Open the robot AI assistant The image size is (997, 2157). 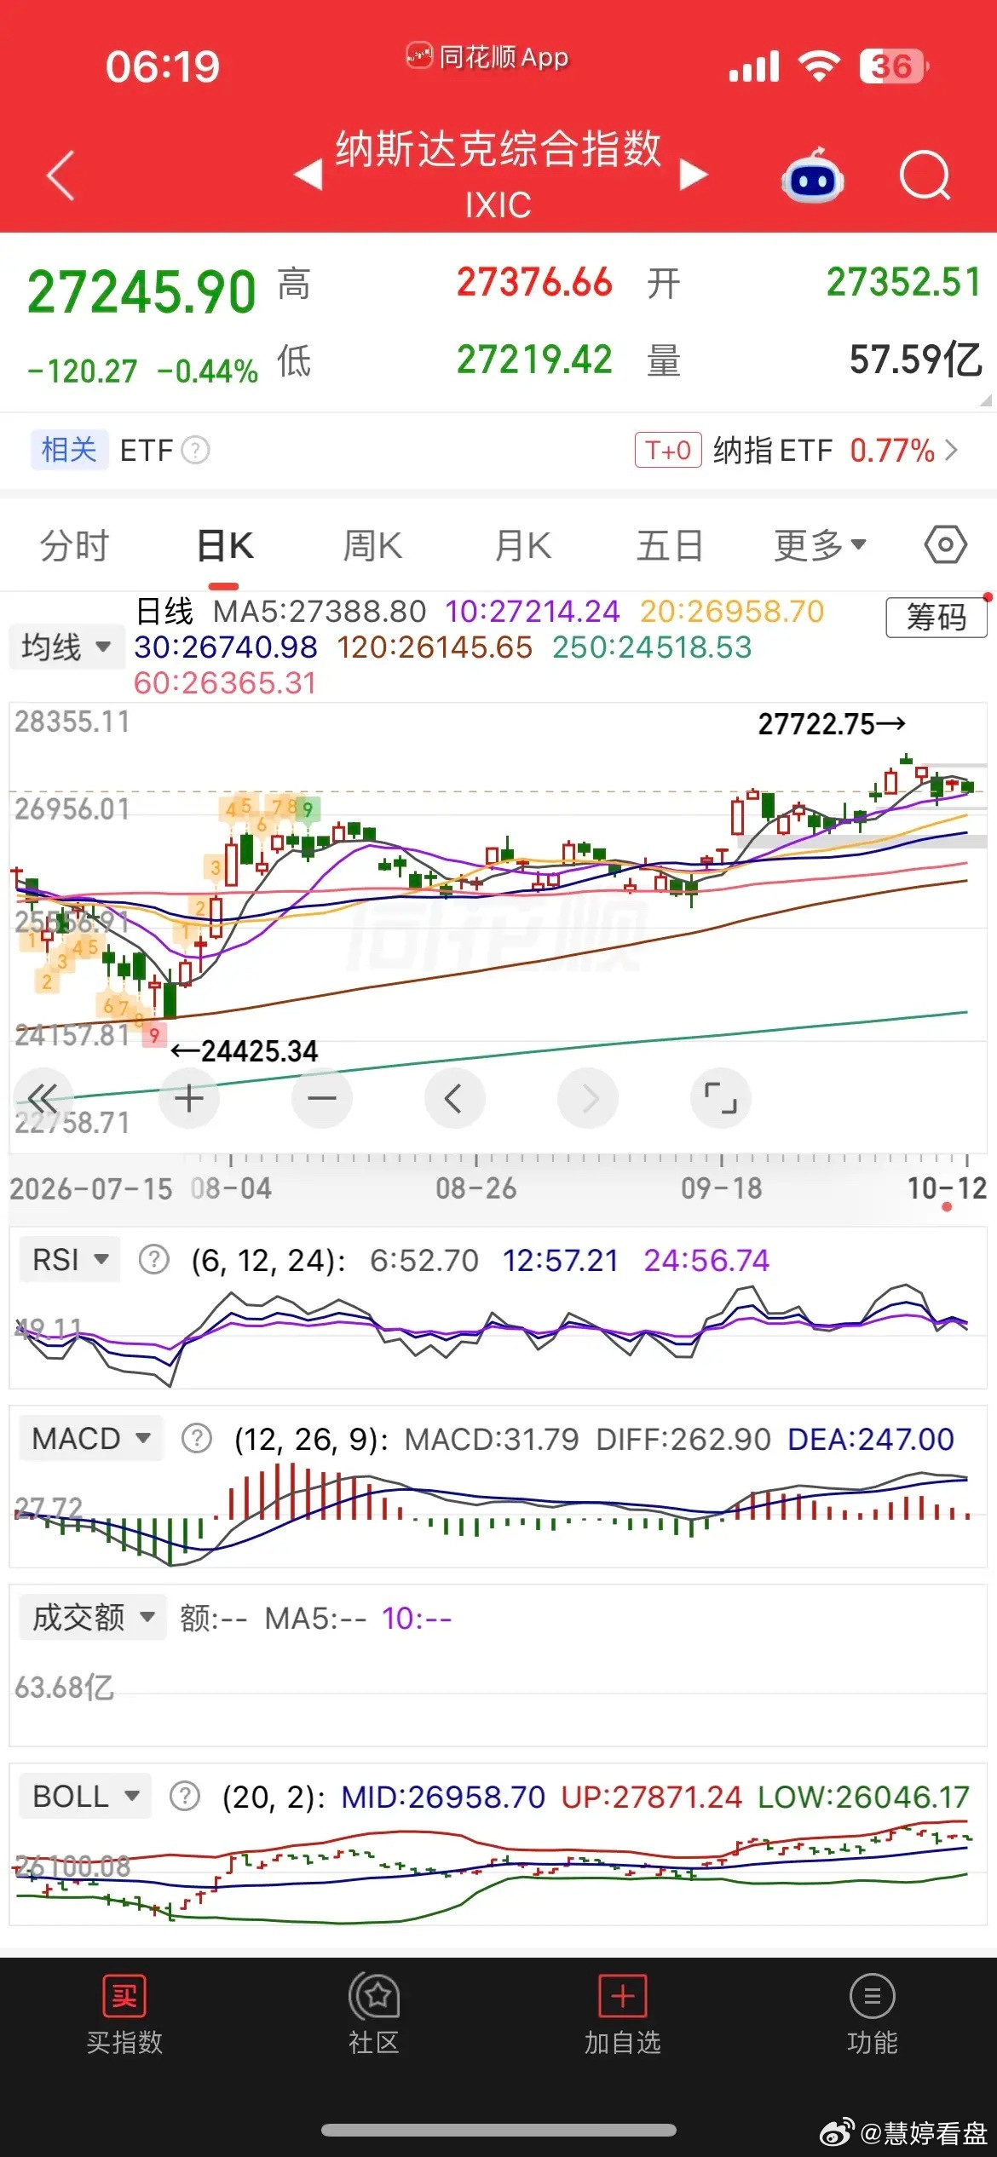[812, 175]
